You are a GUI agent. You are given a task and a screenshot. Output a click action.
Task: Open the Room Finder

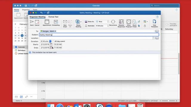(135, 23)
